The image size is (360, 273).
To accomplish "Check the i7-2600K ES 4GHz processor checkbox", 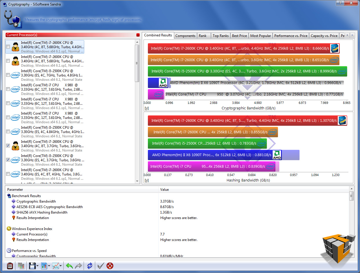I will [x=8, y=174].
